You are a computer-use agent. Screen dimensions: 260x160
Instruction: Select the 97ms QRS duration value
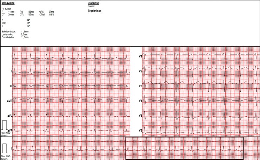[x=51, y=12]
